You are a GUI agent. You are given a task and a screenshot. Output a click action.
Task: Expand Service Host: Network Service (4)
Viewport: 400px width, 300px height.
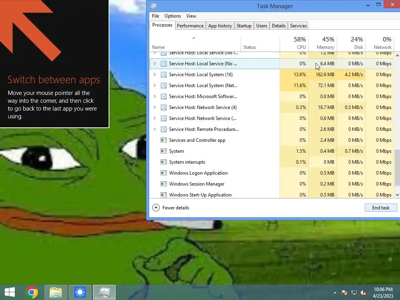(x=155, y=107)
